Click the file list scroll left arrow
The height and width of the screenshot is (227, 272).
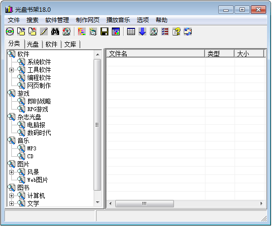(110, 203)
